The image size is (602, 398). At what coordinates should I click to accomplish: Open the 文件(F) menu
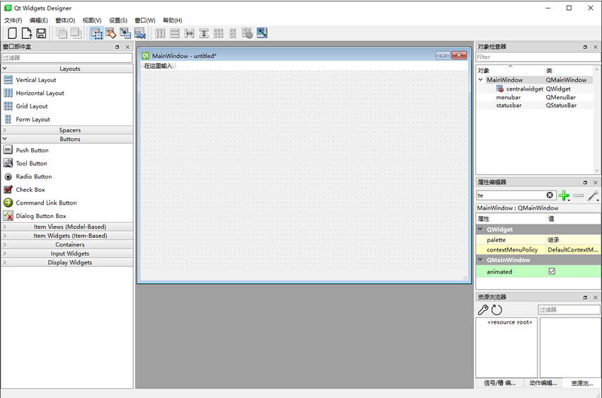coord(13,21)
